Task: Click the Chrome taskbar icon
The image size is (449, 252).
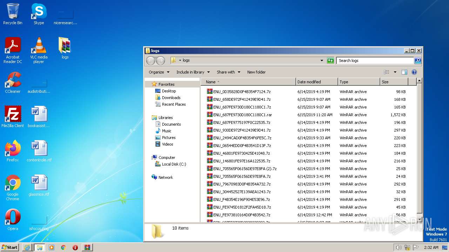Action: [x=63, y=247]
